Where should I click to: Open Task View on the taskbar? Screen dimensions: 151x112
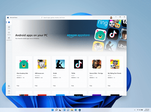pos(60,110)
